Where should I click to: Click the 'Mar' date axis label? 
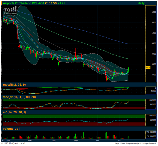[x=30, y=140]
